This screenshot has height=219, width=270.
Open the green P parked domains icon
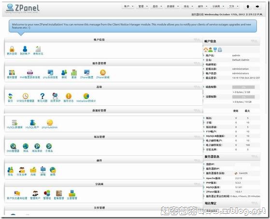point(37,146)
